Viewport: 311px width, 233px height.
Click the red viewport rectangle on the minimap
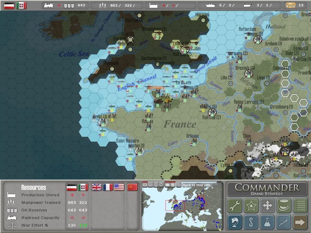(175, 205)
